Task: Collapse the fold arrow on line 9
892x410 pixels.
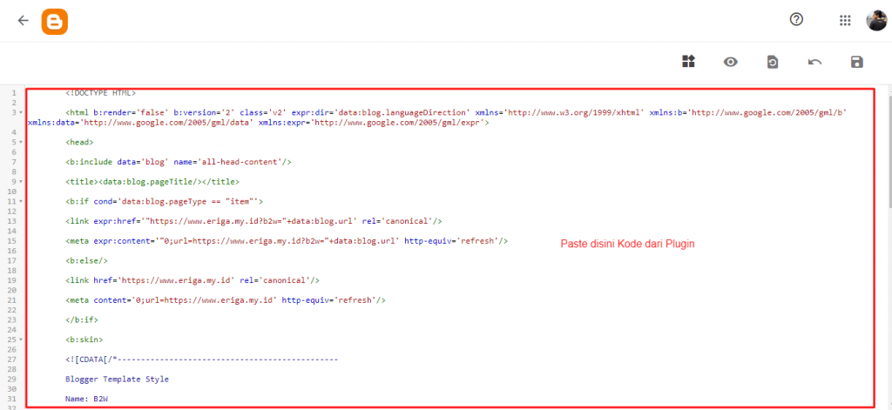Action: coord(21,181)
